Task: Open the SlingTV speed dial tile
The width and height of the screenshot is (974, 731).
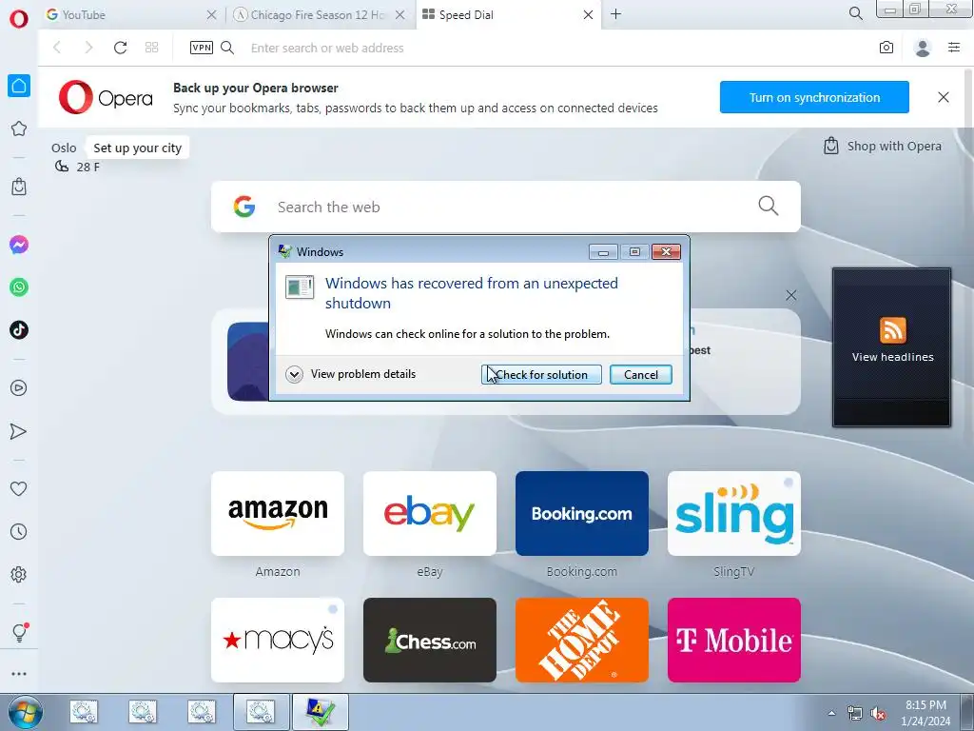Action: (734, 513)
